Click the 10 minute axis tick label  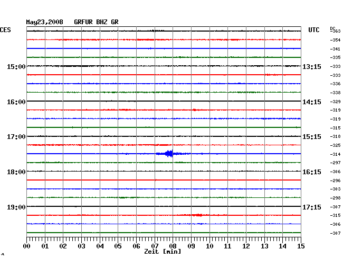(209, 246)
